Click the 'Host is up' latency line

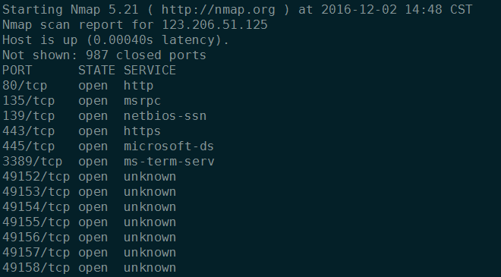[x=115, y=40]
